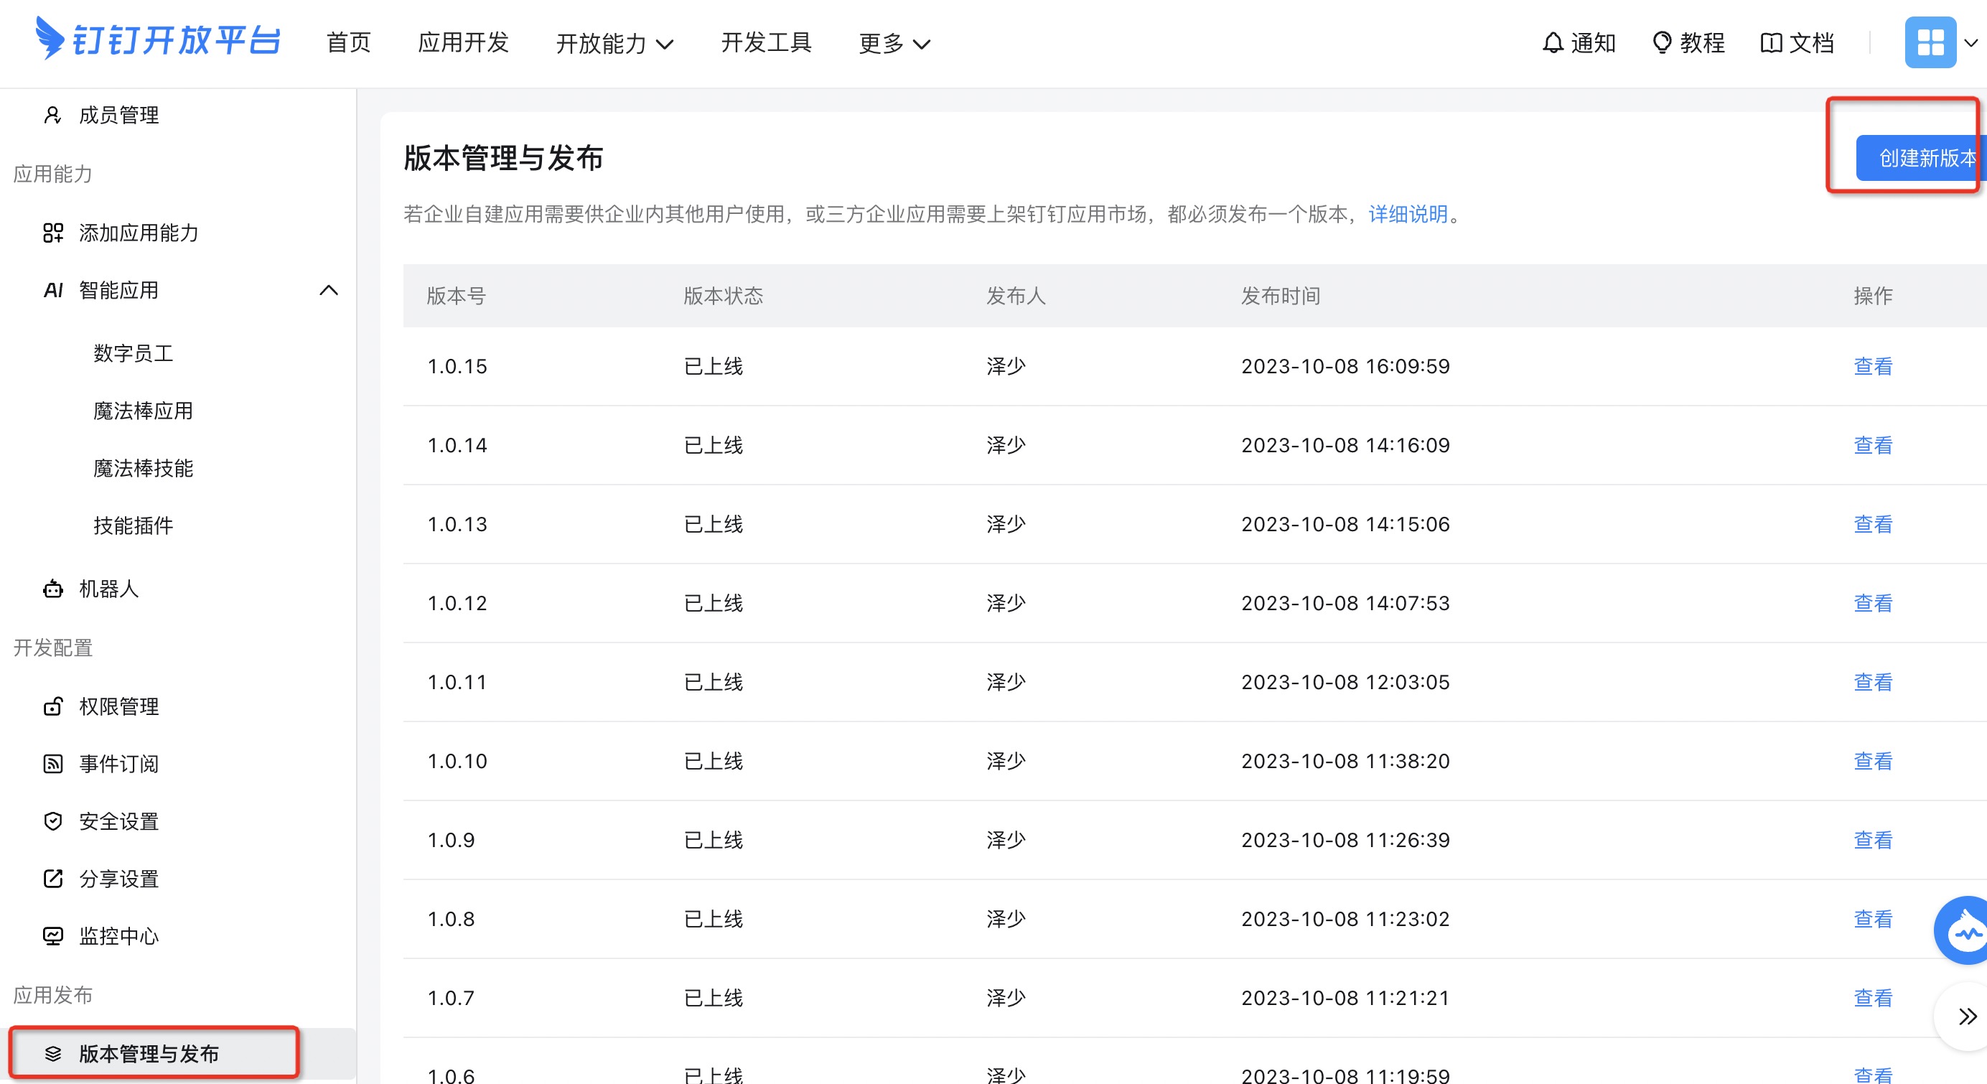The width and height of the screenshot is (1987, 1084).
Task: Open the notification bell icon
Action: click(x=1553, y=42)
